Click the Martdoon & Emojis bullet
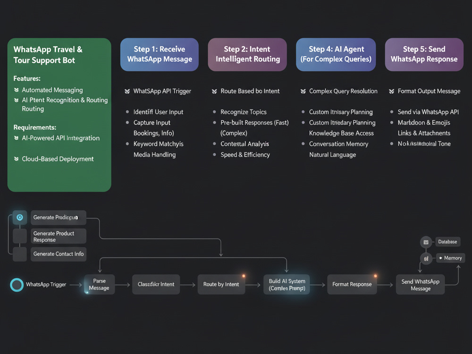The image size is (472, 354). [424, 123]
